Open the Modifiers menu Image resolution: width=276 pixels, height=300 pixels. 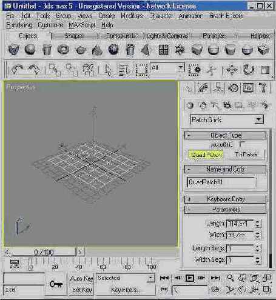[132, 16]
